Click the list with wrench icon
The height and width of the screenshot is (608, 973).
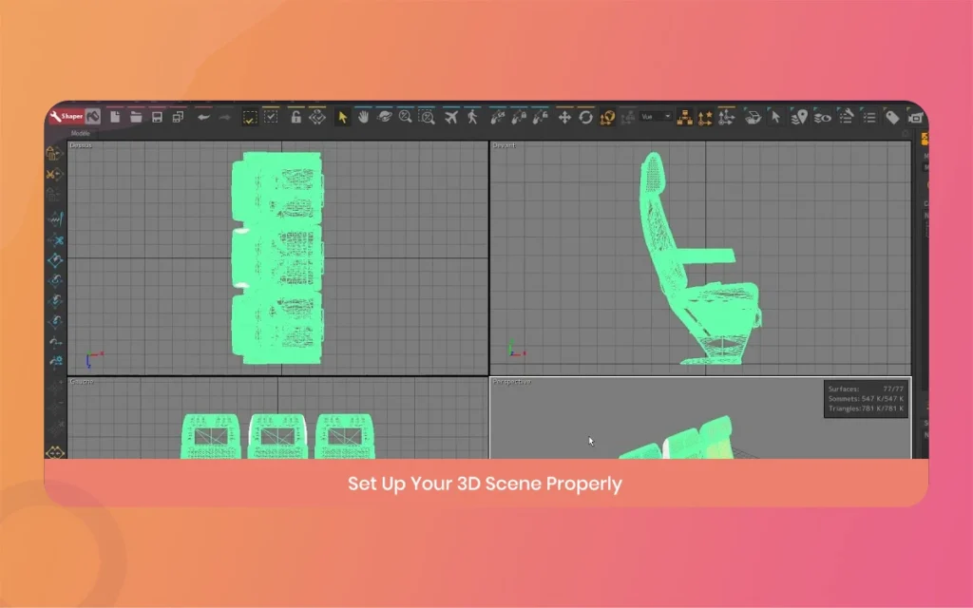846,117
